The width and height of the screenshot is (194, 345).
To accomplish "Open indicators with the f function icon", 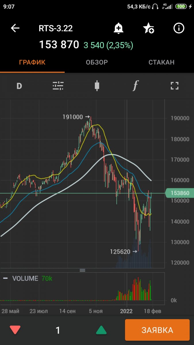I will click(x=136, y=86).
